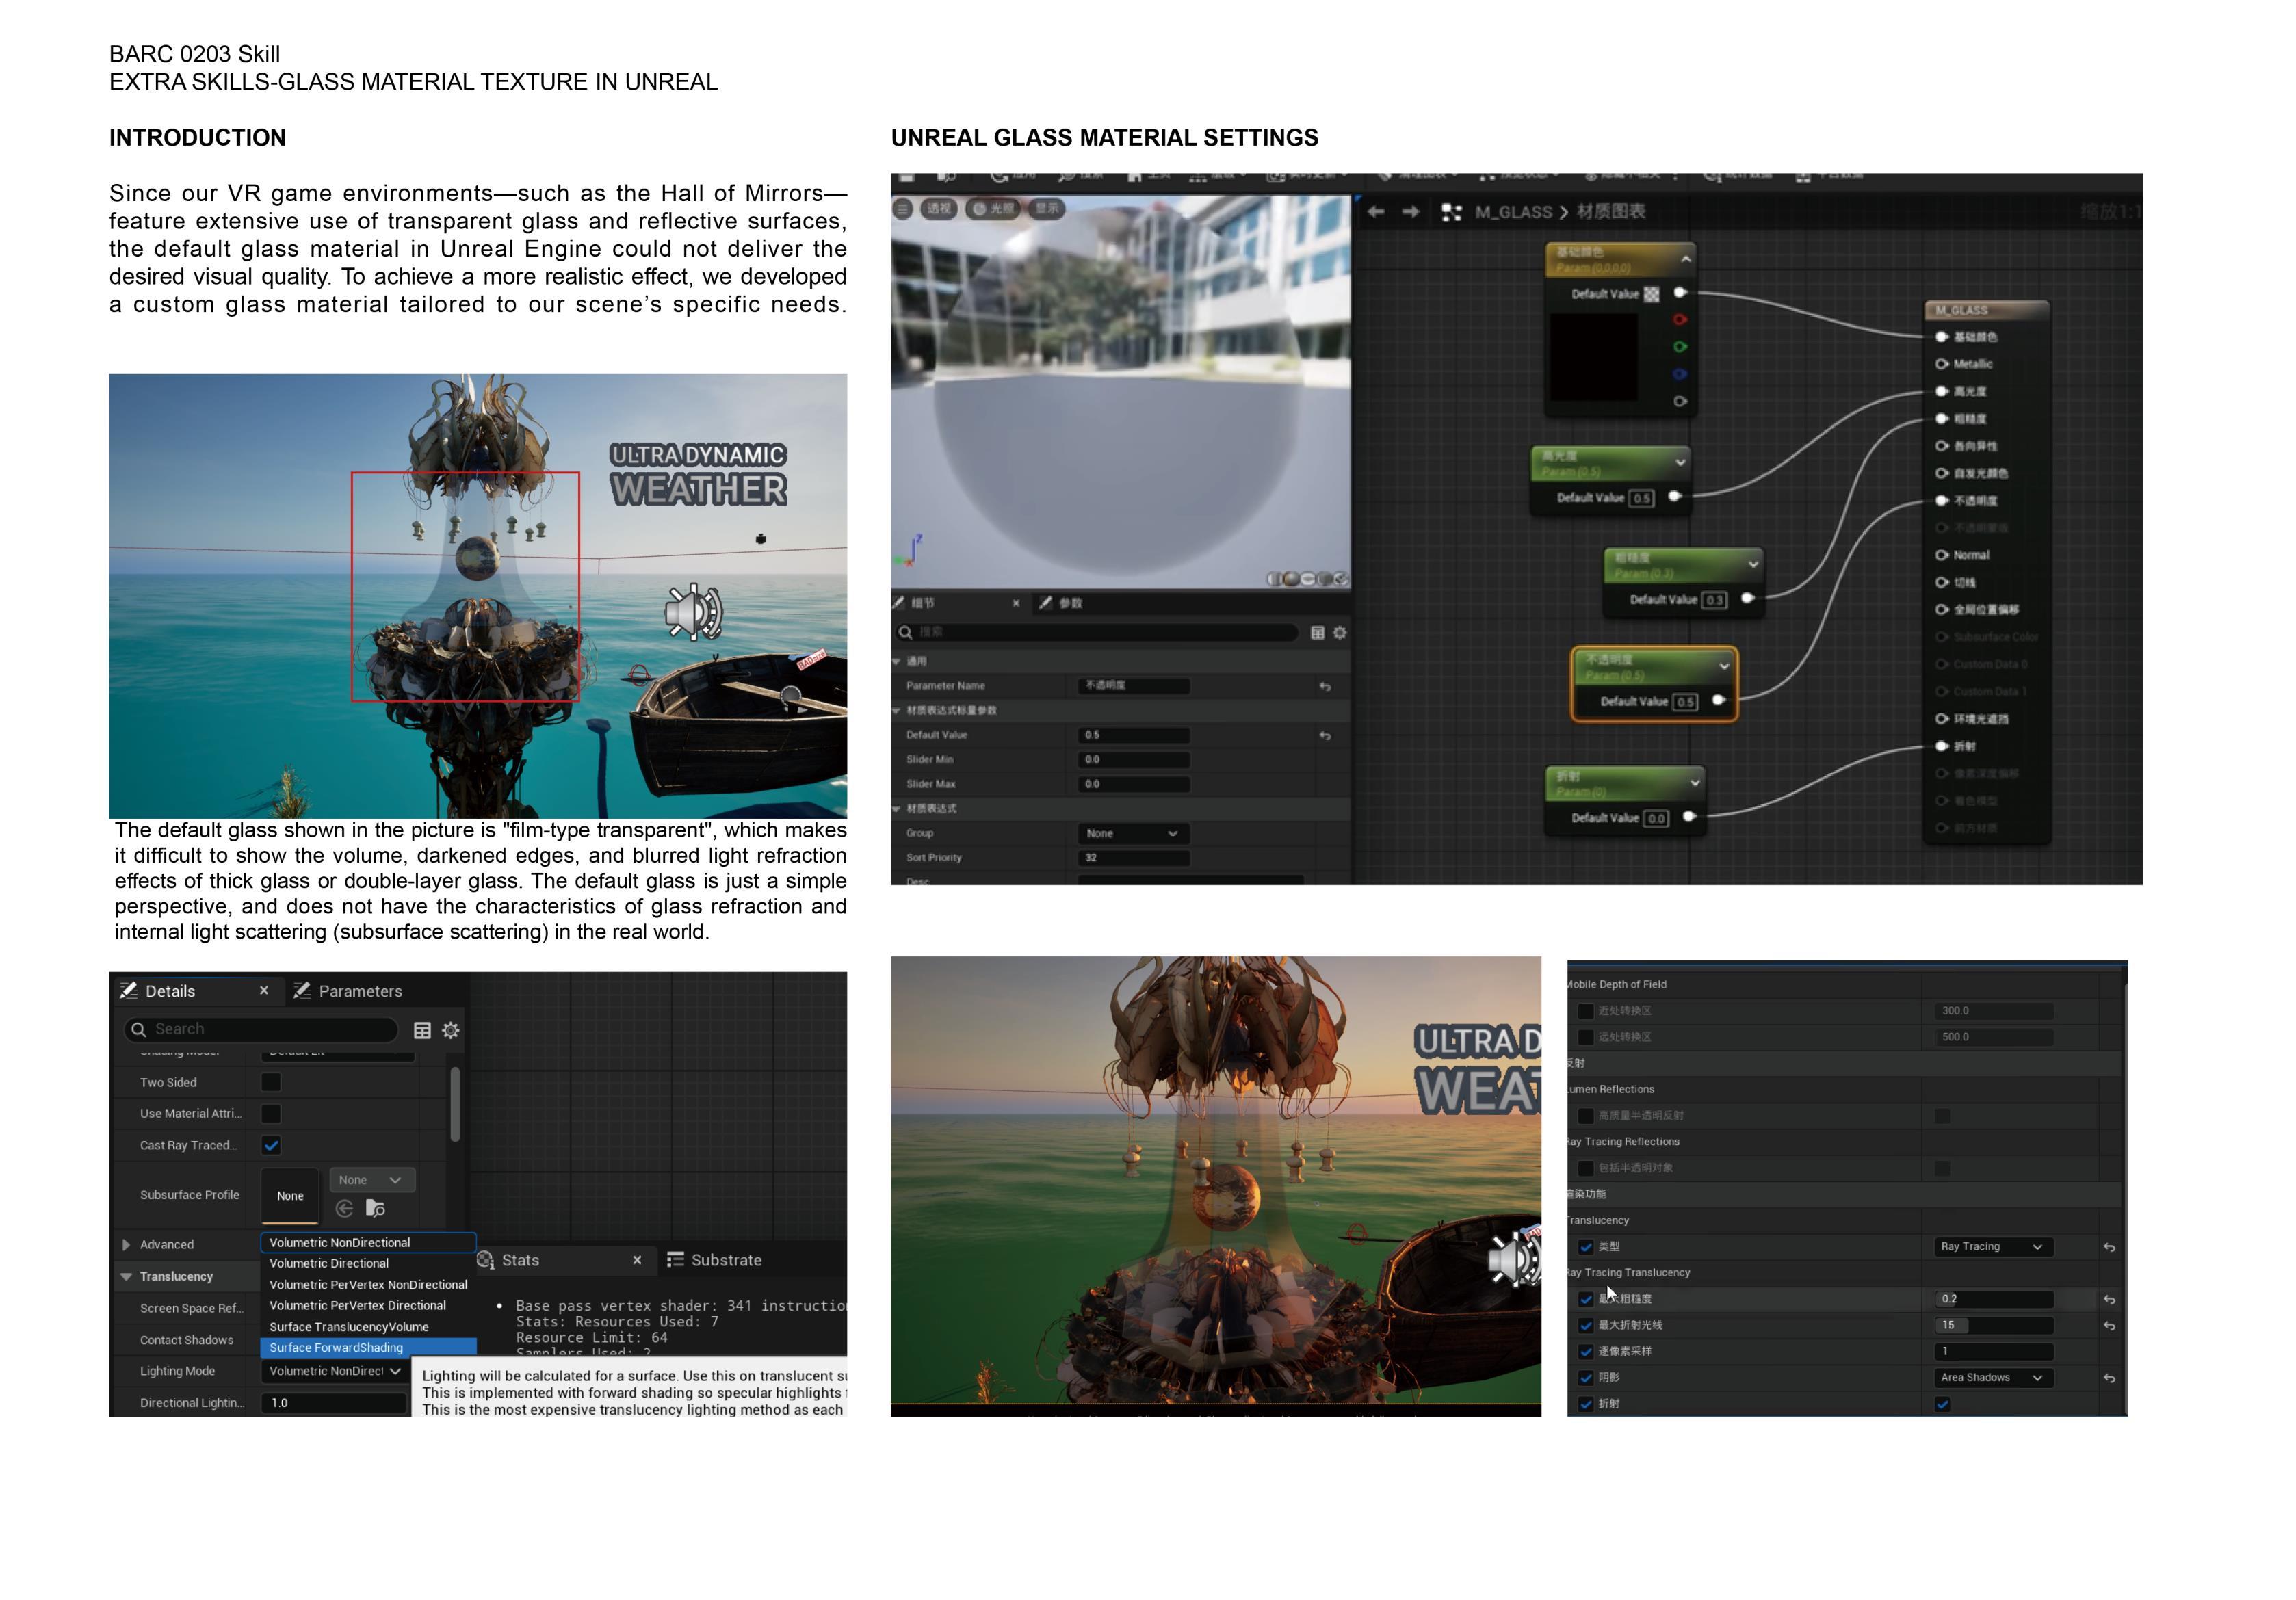Reset Area Shadows value with revert arrow
This screenshot has width=2296, height=1600.
[2109, 1378]
